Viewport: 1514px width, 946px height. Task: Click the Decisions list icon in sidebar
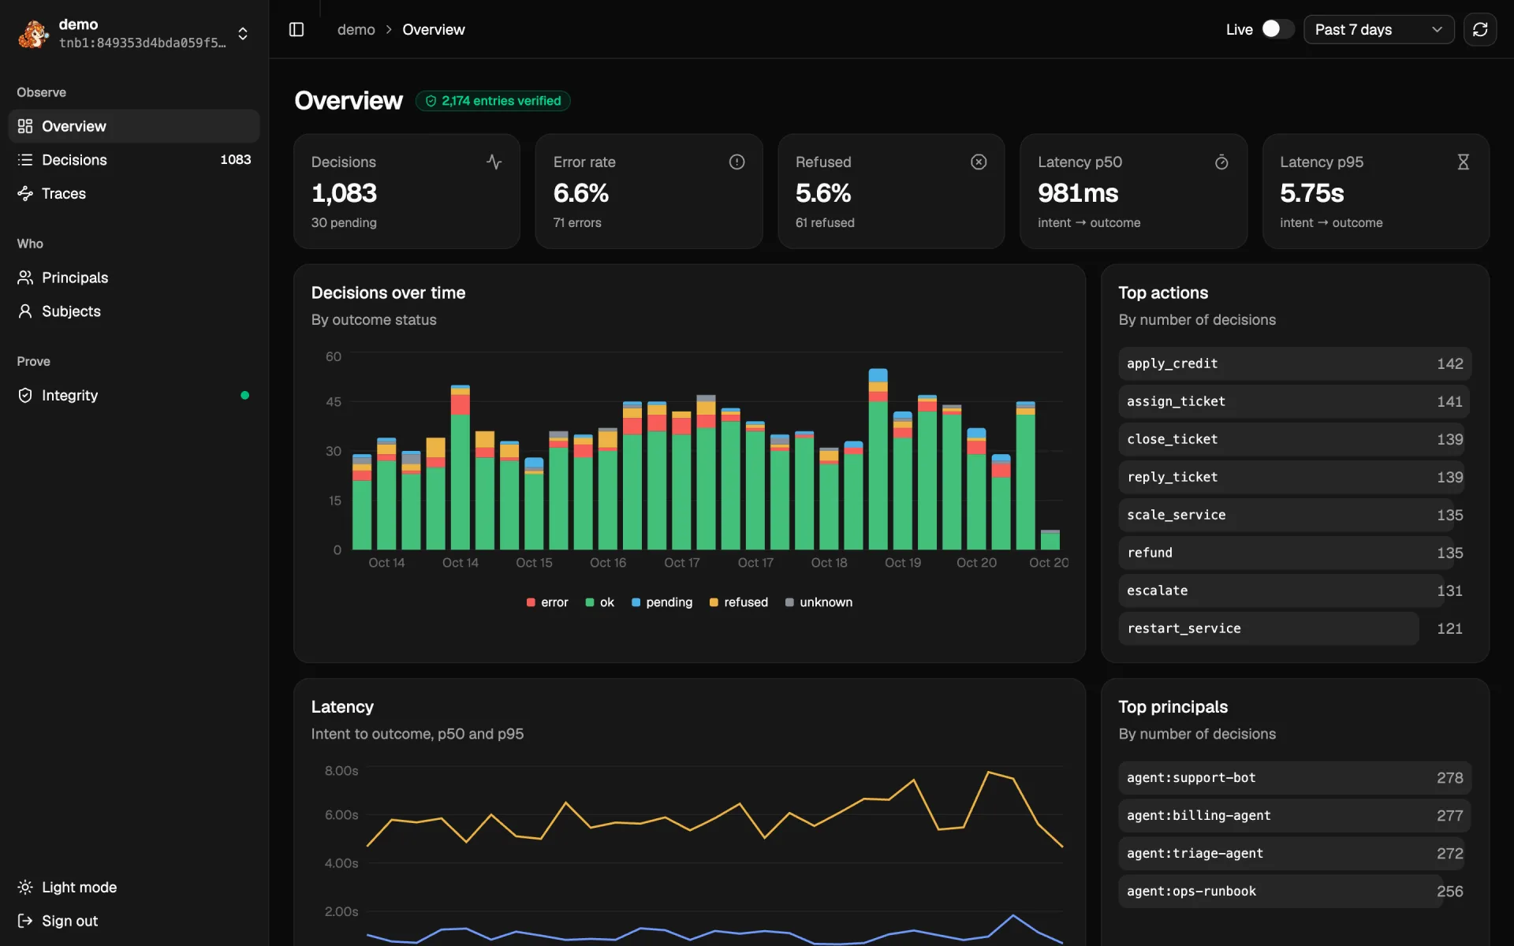(25, 160)
